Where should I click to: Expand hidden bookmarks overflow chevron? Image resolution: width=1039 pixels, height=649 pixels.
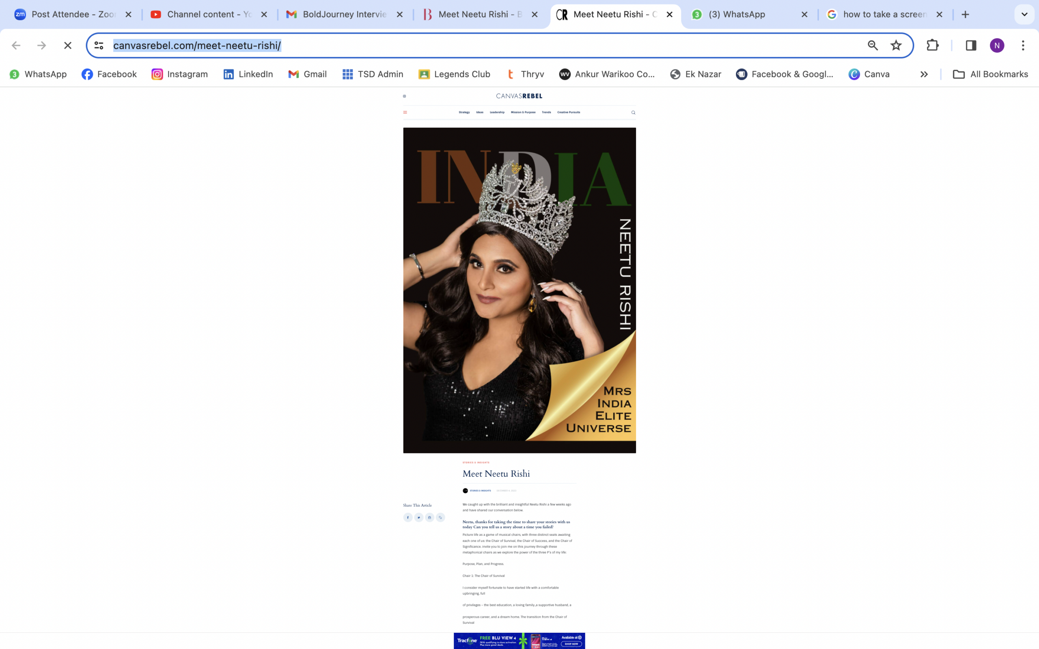pyautogui.click(x=924, y=74)
